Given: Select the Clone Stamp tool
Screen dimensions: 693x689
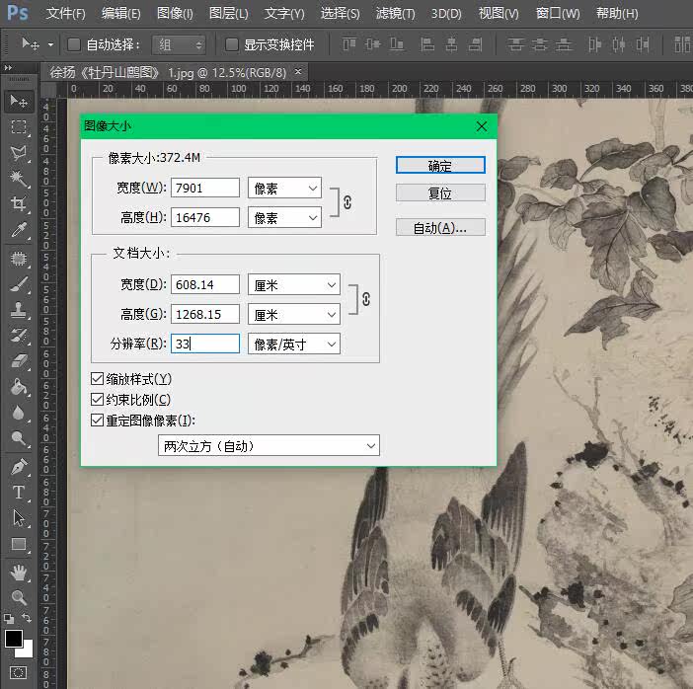Looking at the screenshot, I should coord(19,309).
